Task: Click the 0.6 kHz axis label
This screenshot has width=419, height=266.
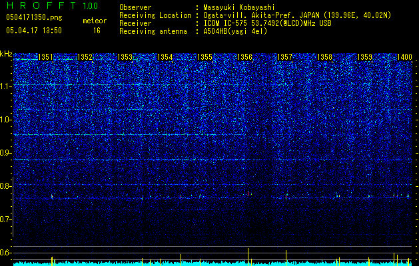Action: 6,253
